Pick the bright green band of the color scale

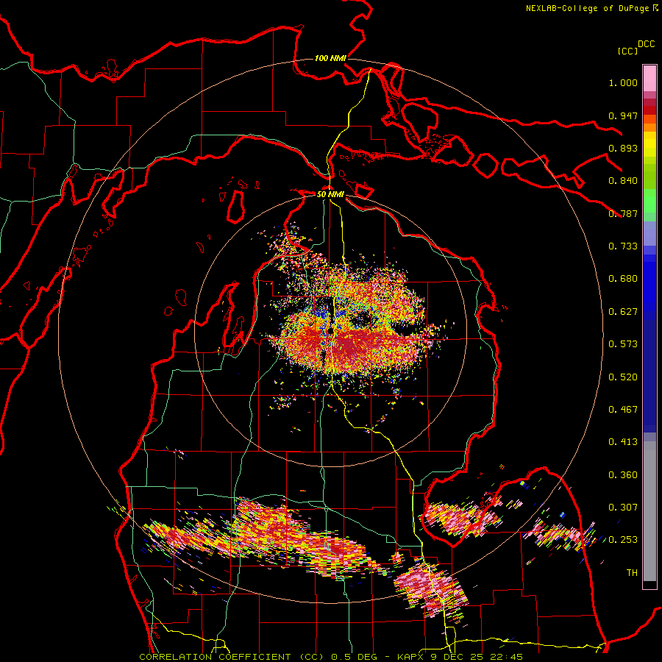(649, 201)
